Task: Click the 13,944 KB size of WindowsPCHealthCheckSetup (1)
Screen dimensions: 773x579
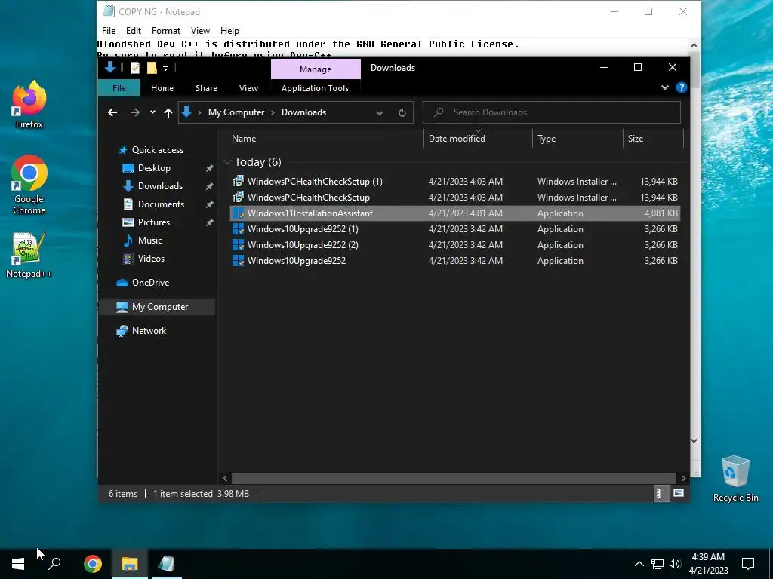Action: coord(658,182)
